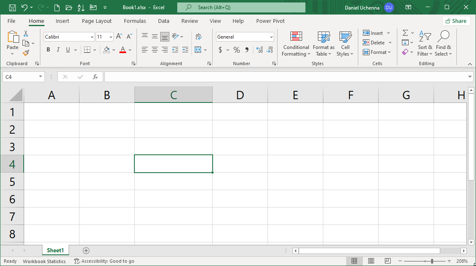Click the AutoSum sigma icon

click(x=405, y=33)
